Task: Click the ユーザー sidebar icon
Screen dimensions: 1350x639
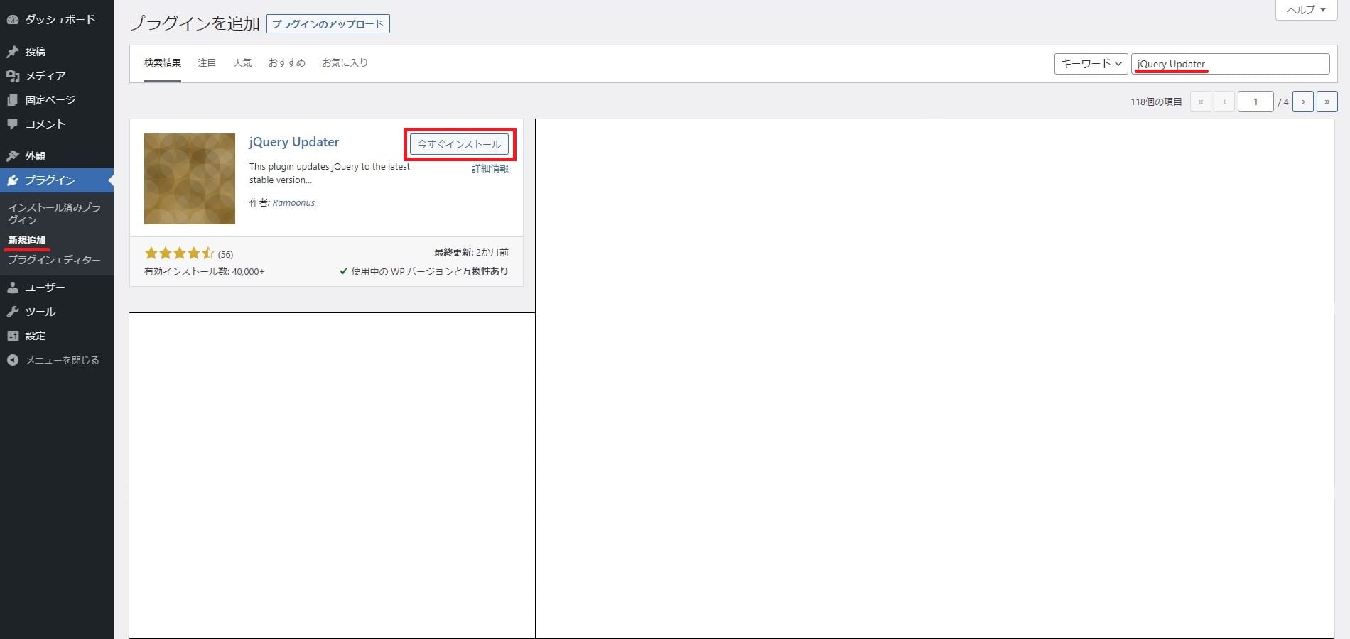Action: [x=12, y=287]
